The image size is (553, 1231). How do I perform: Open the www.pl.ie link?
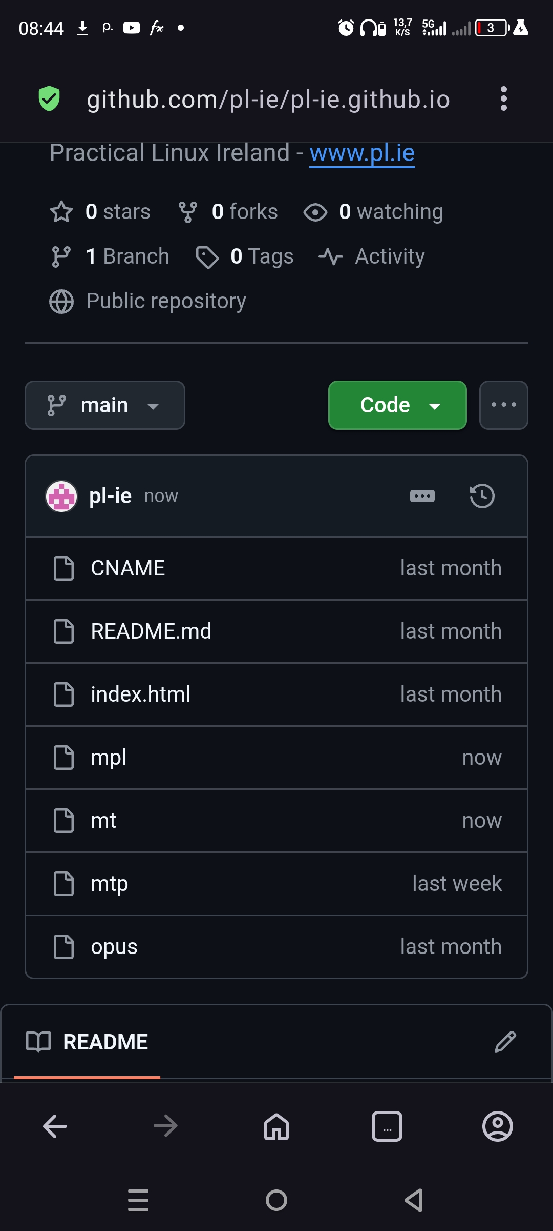(x=362, y=153)
